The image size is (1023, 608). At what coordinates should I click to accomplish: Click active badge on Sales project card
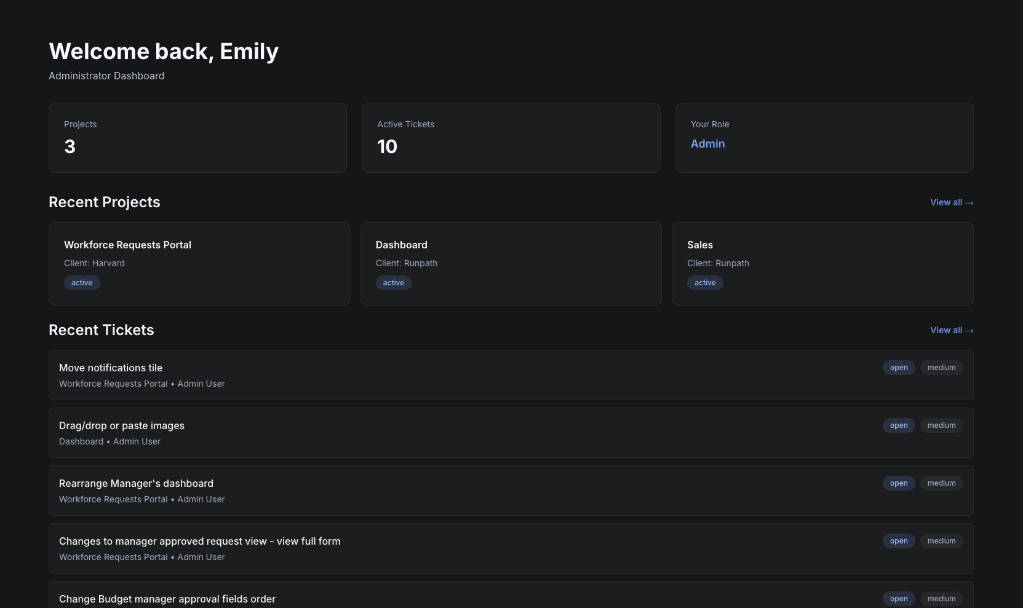(705, 283)
